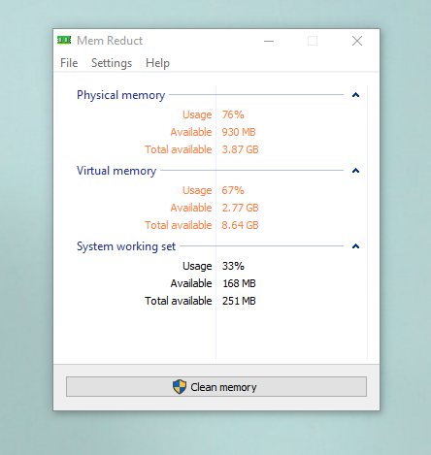Open the File menu
The image size is (431, 455).
(69, 63)
